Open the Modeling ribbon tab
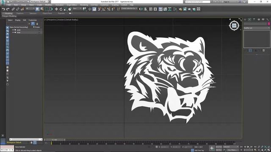This screenshot has width=271, height=152. point(8,13)
